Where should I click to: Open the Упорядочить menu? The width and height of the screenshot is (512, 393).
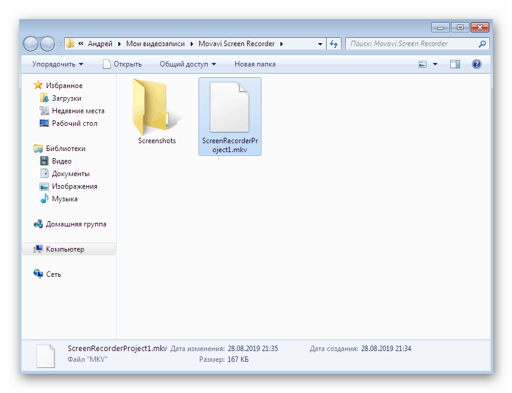(x=57, y=64)
